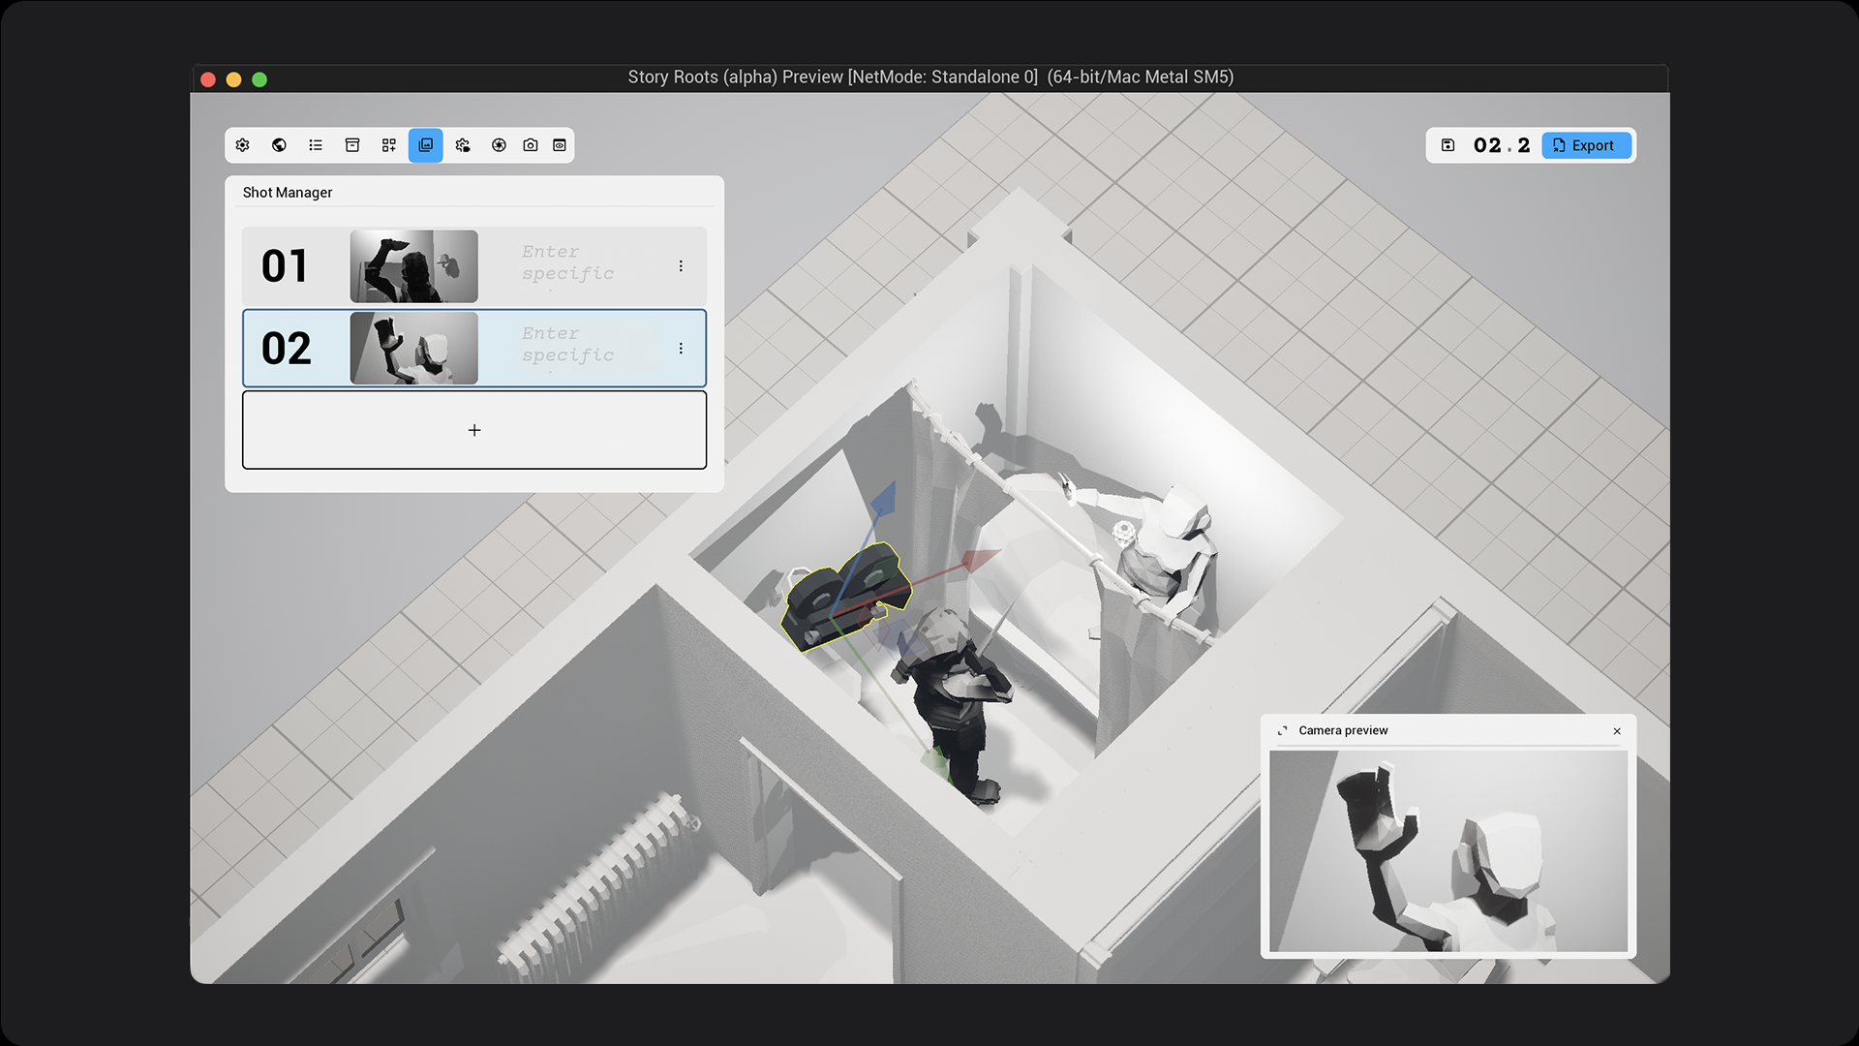1859x1046 pixels.
Task: Close the Camera preview panel
Action: (x=1617, y=731)
